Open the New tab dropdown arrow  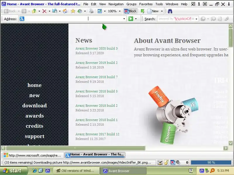(x=162, y=11)
